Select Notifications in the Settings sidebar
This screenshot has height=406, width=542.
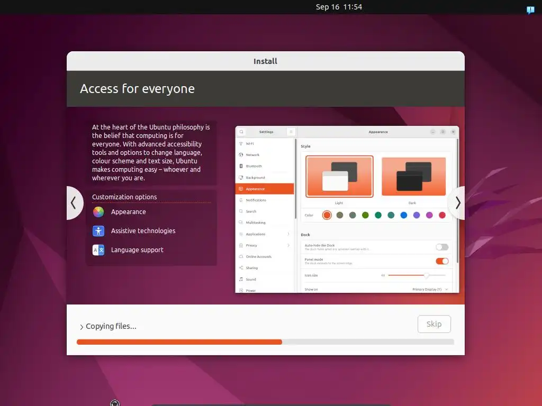(x=265, y=200)
